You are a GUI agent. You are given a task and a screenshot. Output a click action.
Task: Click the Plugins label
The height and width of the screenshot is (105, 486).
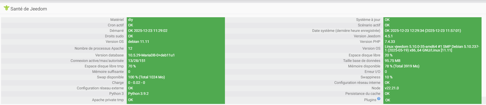[x=370, y=100]
